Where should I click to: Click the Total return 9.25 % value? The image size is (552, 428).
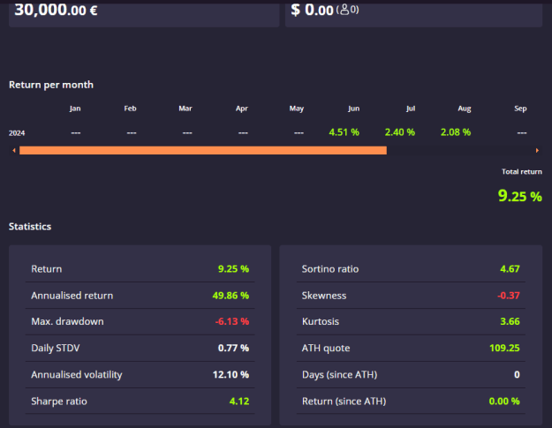[520, 196]
